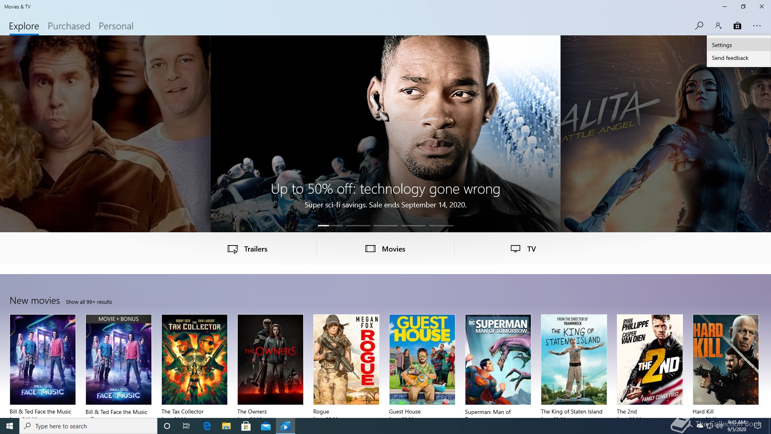Open the Action Center notification icon
The height and width of the screenshot is (434, 771).
click(758, 426)
